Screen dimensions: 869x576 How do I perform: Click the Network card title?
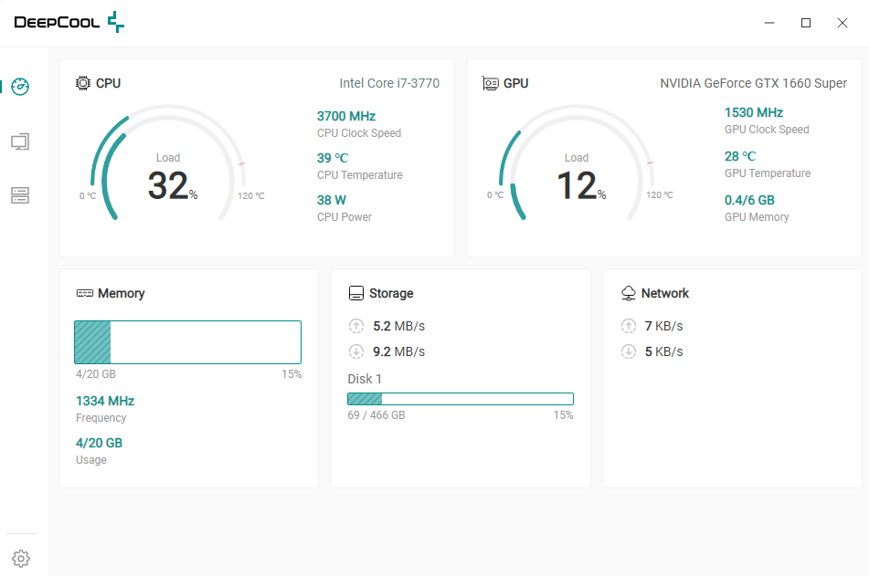pyautogui.click(x=665, y=293)
